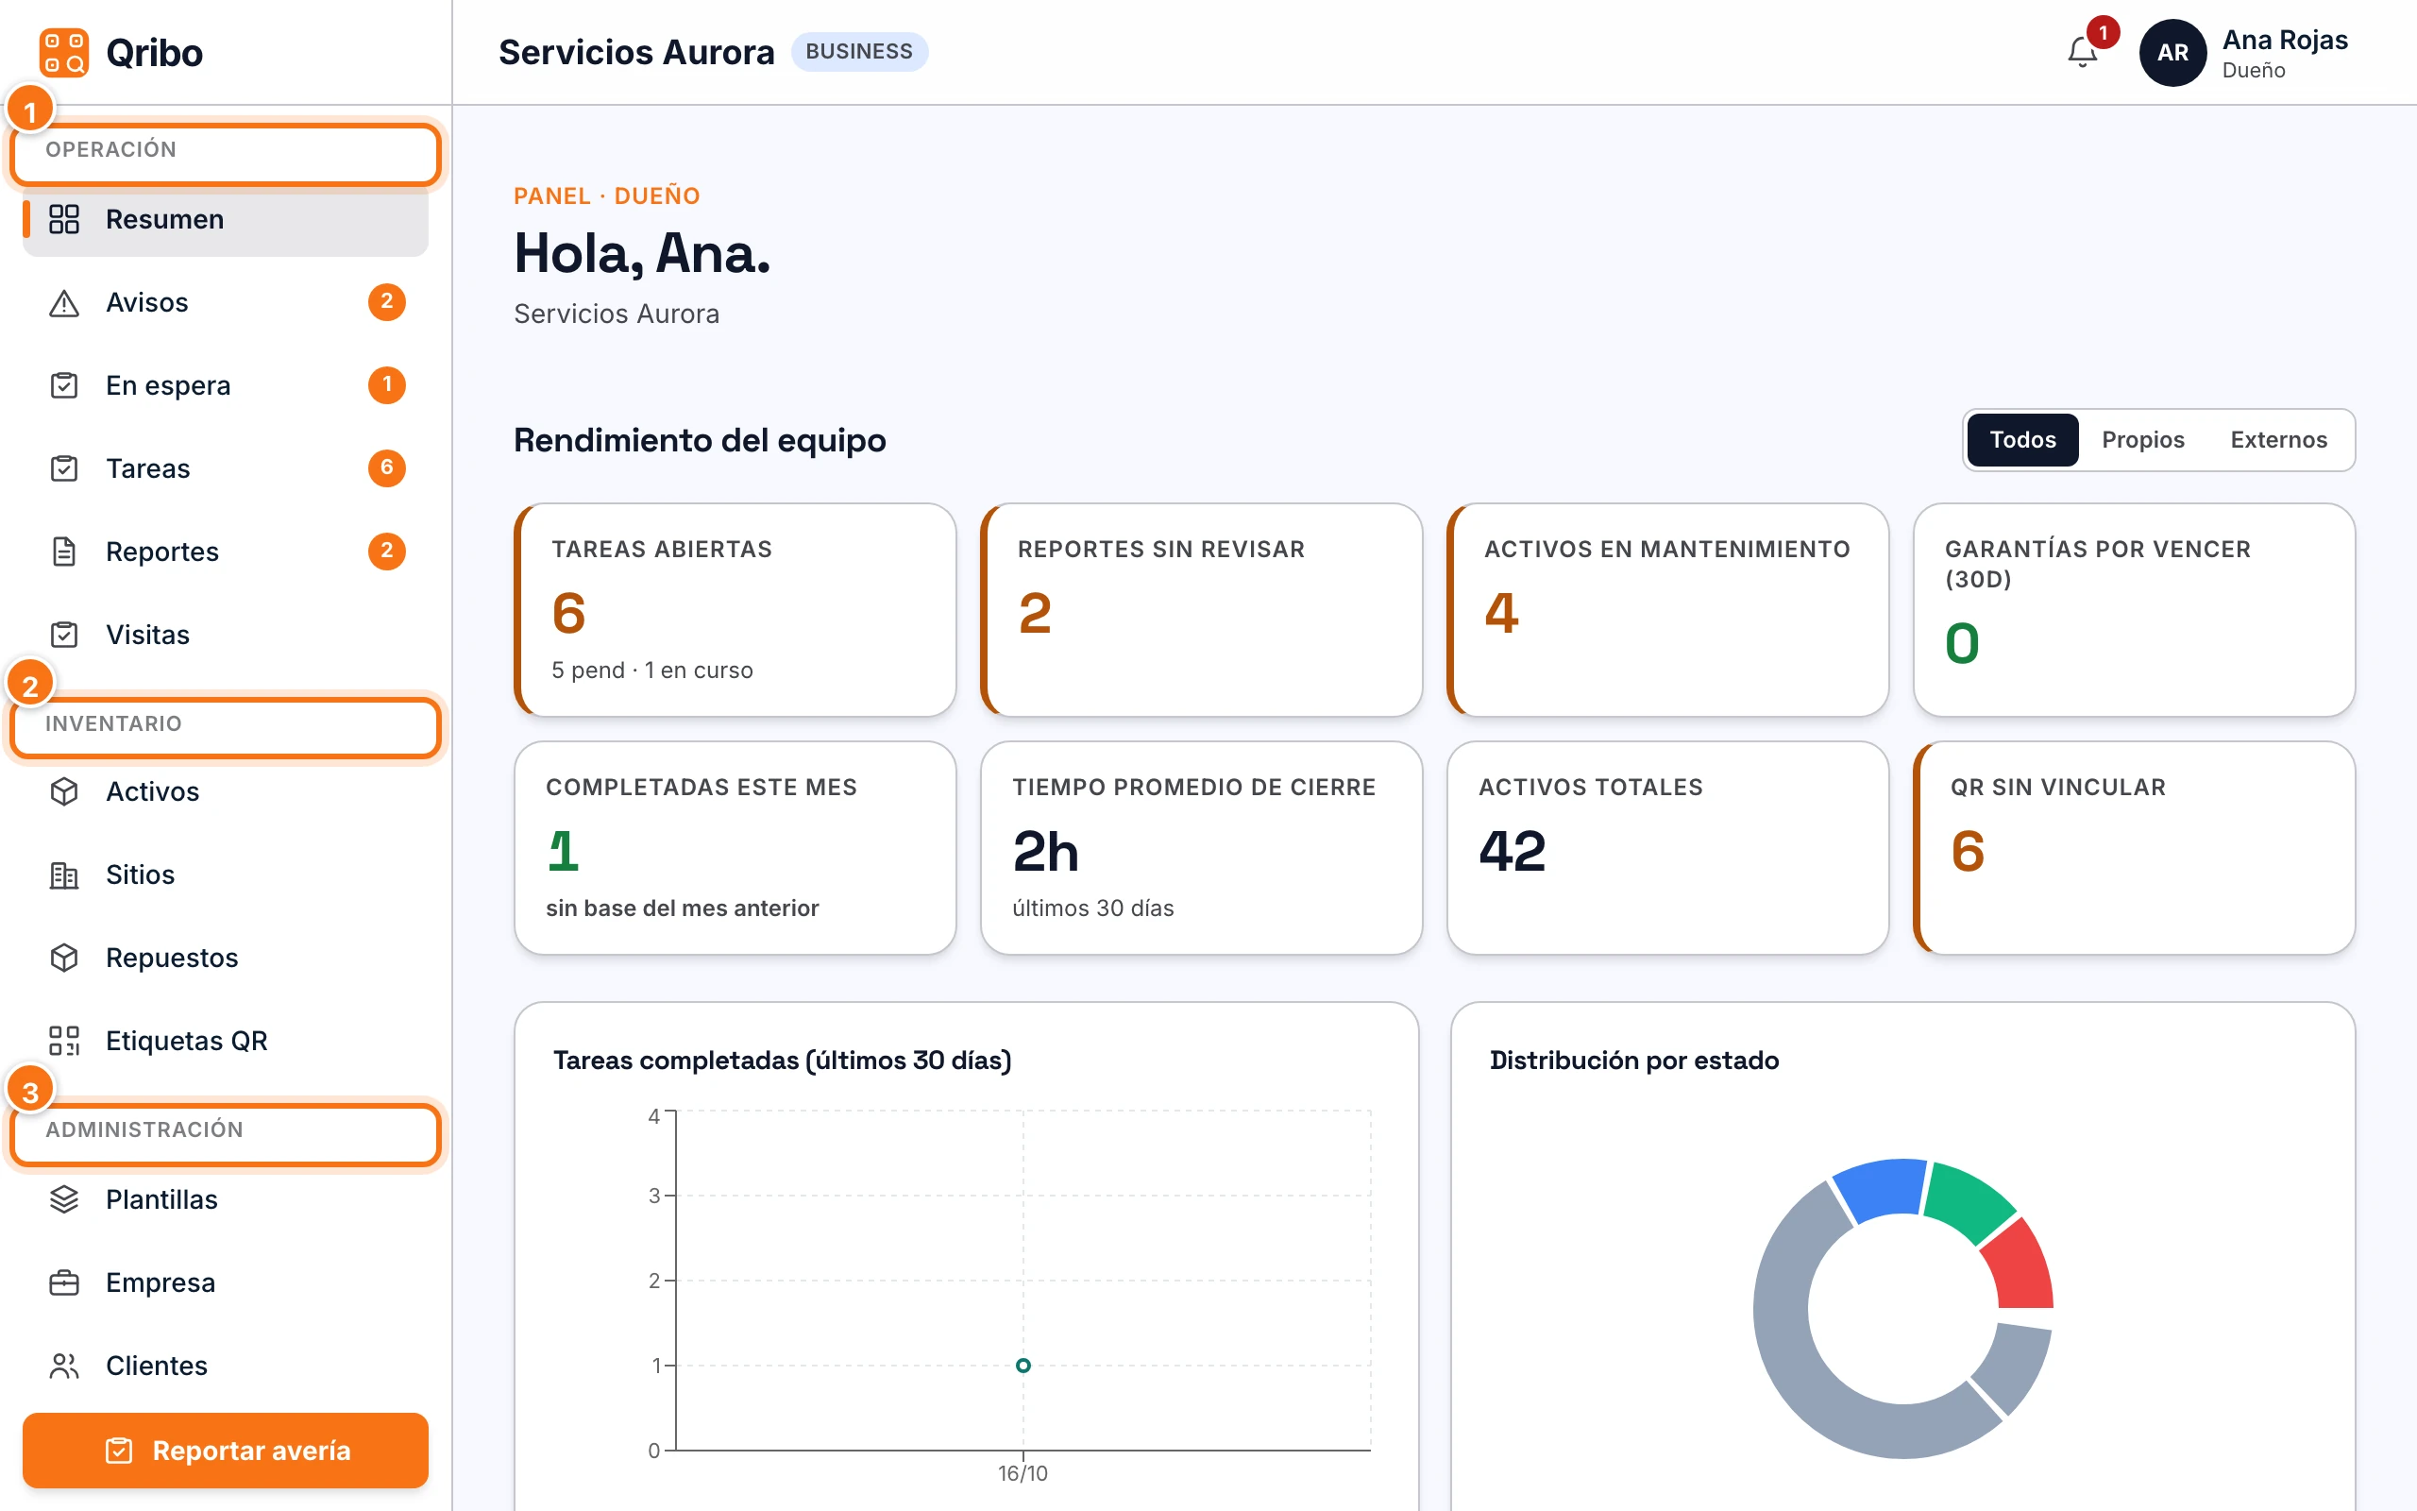Switch filter to Externos
This screenshot has width=2417, height=1511.
pyautogui.click(x=2278, y=440)
